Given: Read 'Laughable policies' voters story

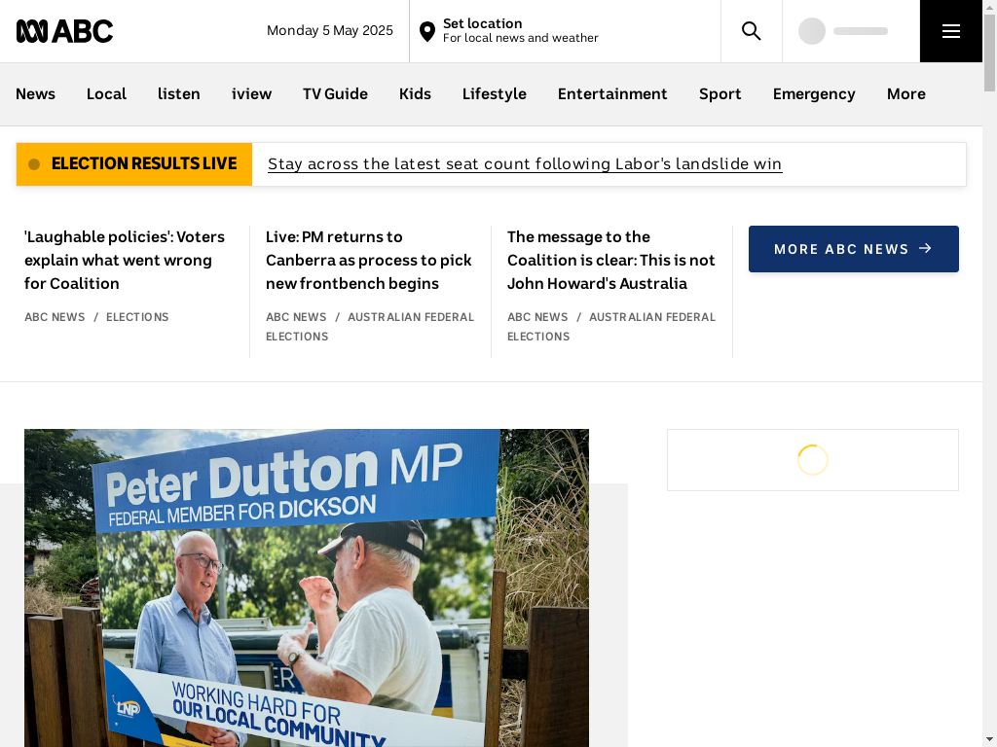Looking at the screenshot, I should click(x=125, y=260).
